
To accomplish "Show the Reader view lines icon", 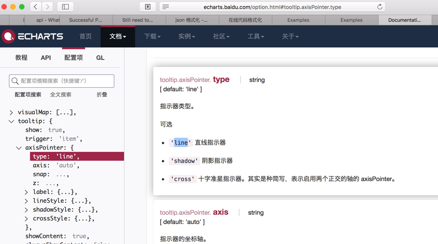I will point(166,7).
